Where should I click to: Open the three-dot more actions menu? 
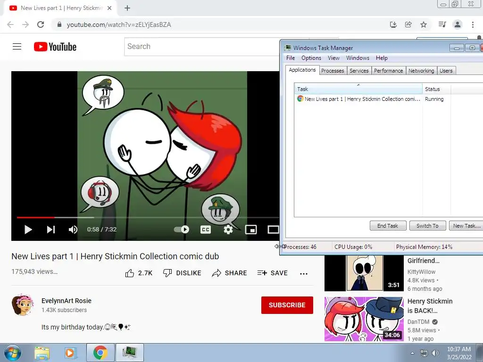pos(304,274)
